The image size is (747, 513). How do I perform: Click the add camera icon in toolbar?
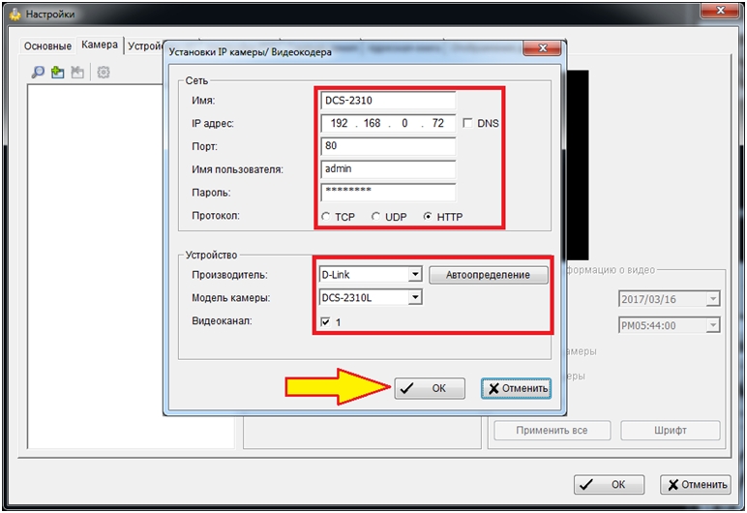pyautogui.click(x=58, y=72)
